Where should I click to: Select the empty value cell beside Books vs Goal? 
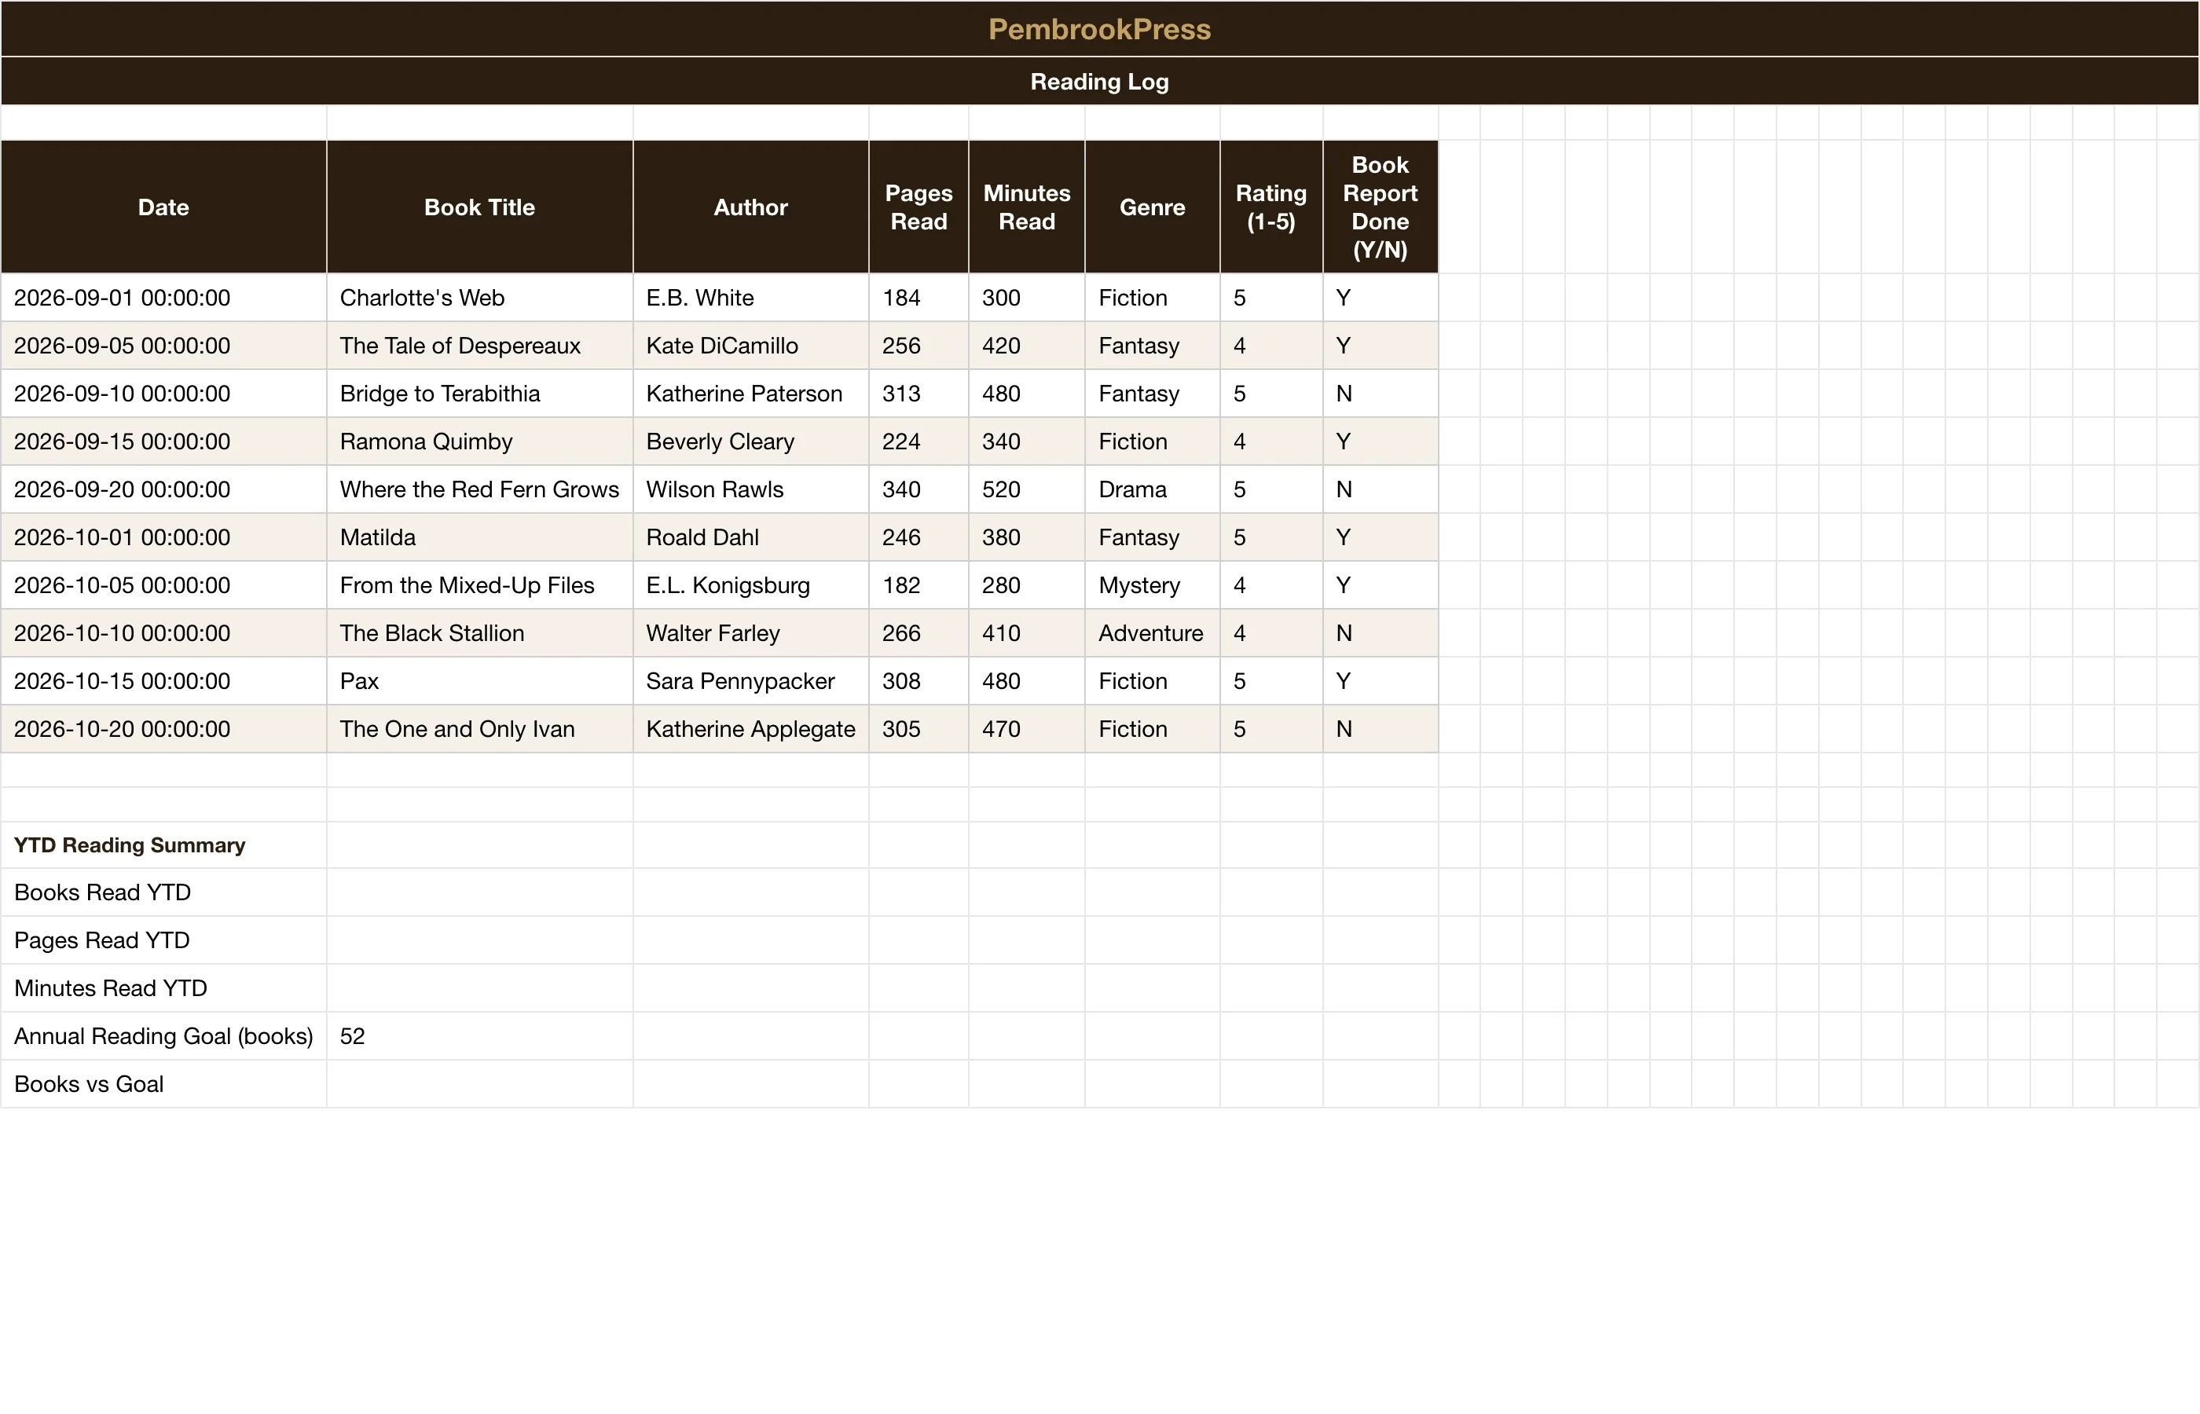tap(479, 1083)
